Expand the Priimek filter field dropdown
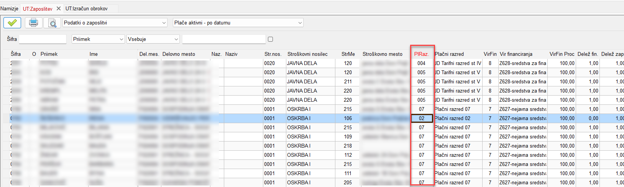 point(99,39)
